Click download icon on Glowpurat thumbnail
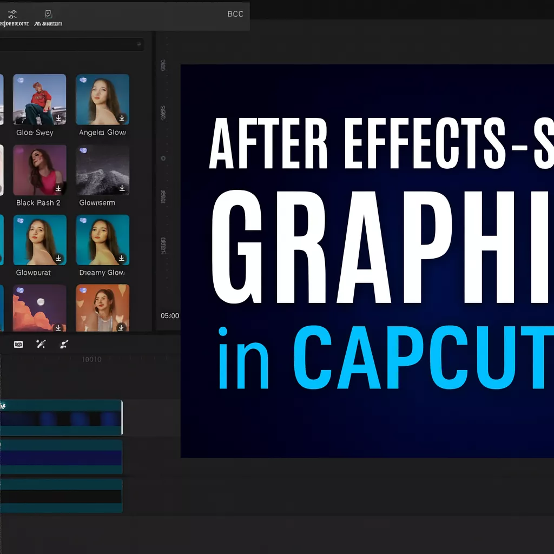 59,259
